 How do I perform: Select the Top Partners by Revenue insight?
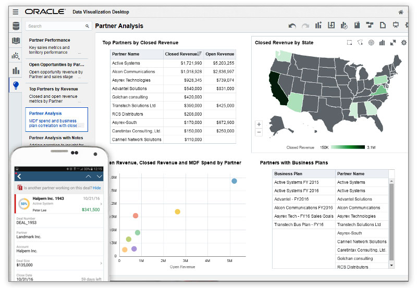pyautogui.click(x=53, y=89)
